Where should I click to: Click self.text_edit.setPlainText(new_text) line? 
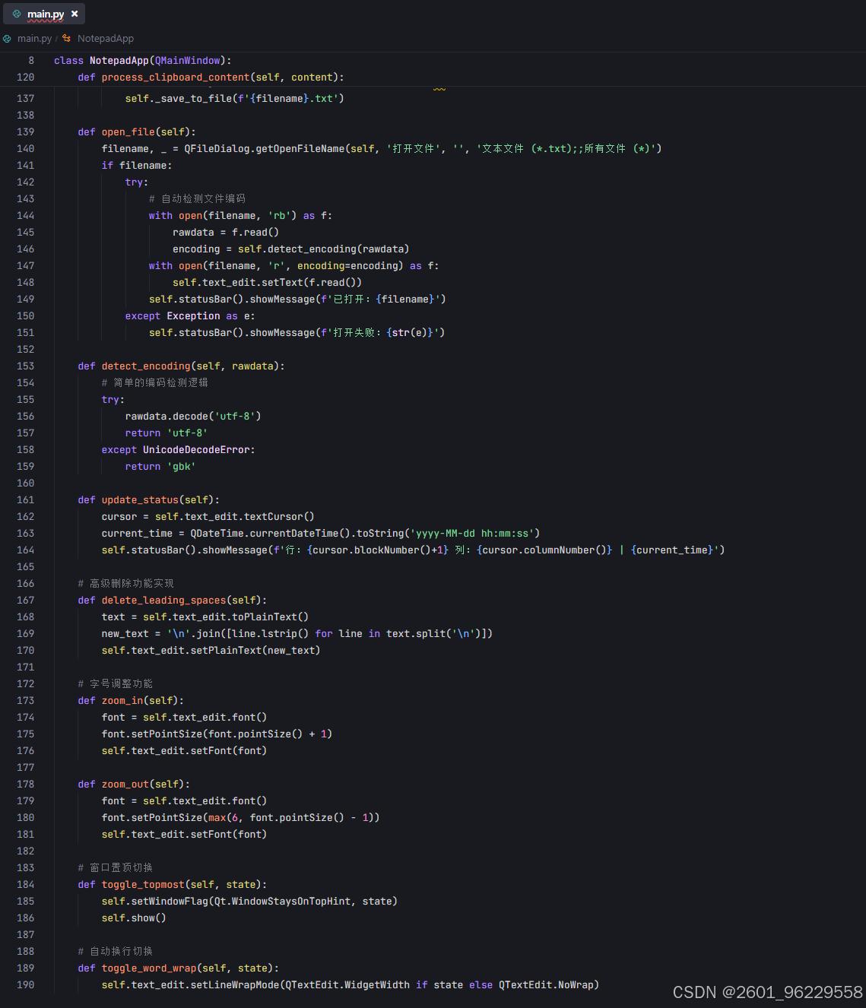(211, 650)
